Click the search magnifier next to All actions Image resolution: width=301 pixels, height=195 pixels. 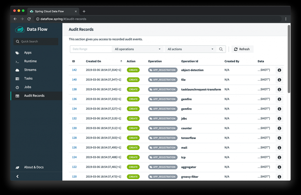click(x=221, y=49)
